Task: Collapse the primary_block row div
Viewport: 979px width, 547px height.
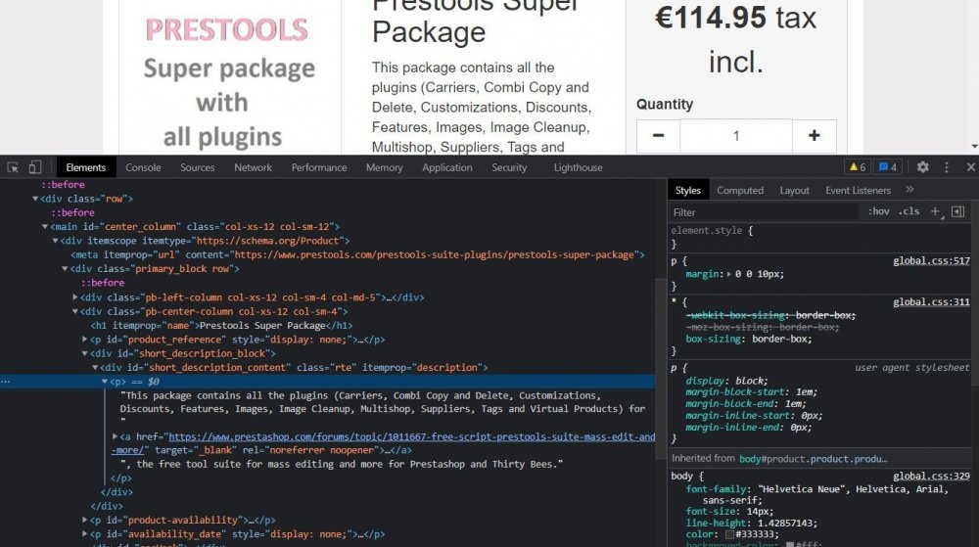Action: [65, 268]
